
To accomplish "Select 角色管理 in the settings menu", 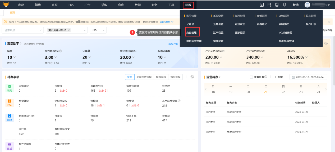I will (x=192, y=33).
